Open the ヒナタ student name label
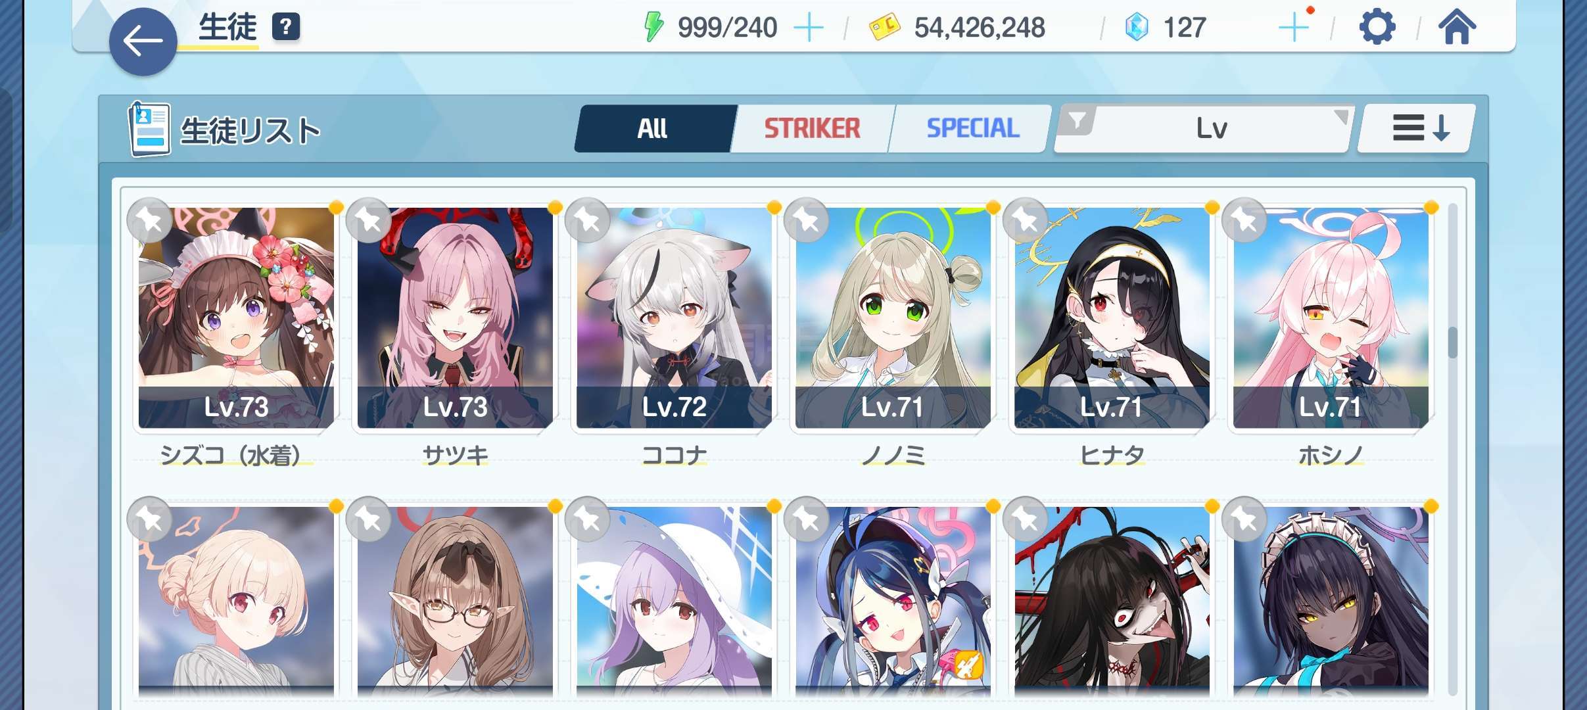Image resolution: width=1587 pixels, height=710 pixels. coord(1112,455)
